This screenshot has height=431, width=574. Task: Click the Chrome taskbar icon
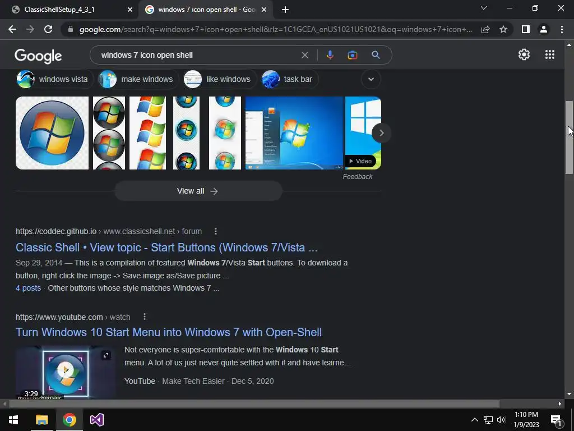coord(69,420)
